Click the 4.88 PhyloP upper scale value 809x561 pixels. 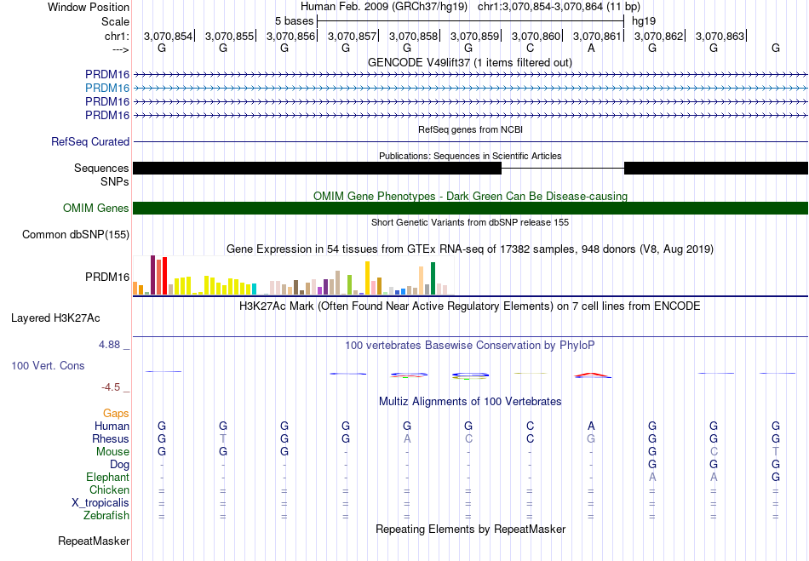[x=110, y=345]
